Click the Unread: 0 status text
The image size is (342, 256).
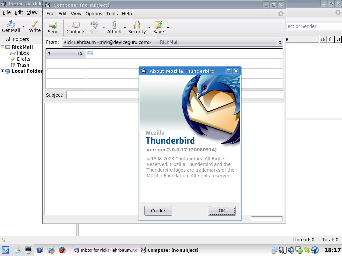click(304, 240)
